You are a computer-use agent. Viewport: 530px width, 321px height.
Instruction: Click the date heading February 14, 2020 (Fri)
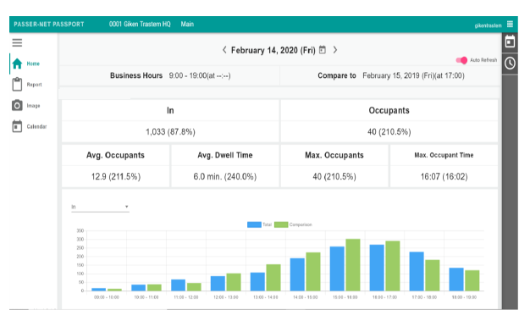click(273, 51)
